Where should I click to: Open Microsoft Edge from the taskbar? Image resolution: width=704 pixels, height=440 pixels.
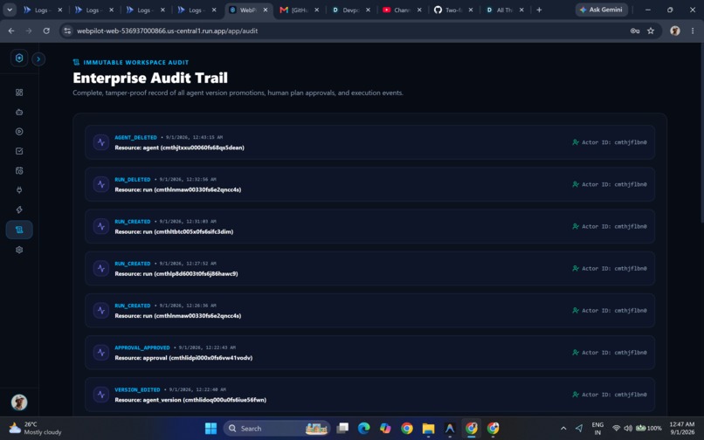point(363,429)
